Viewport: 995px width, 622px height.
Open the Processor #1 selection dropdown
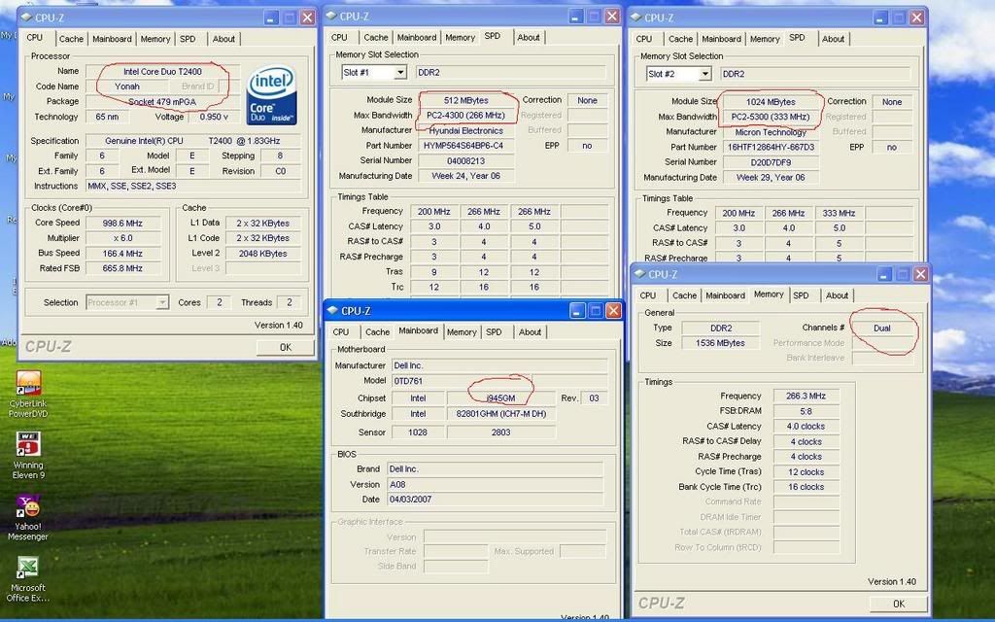(x=162, y=302)
